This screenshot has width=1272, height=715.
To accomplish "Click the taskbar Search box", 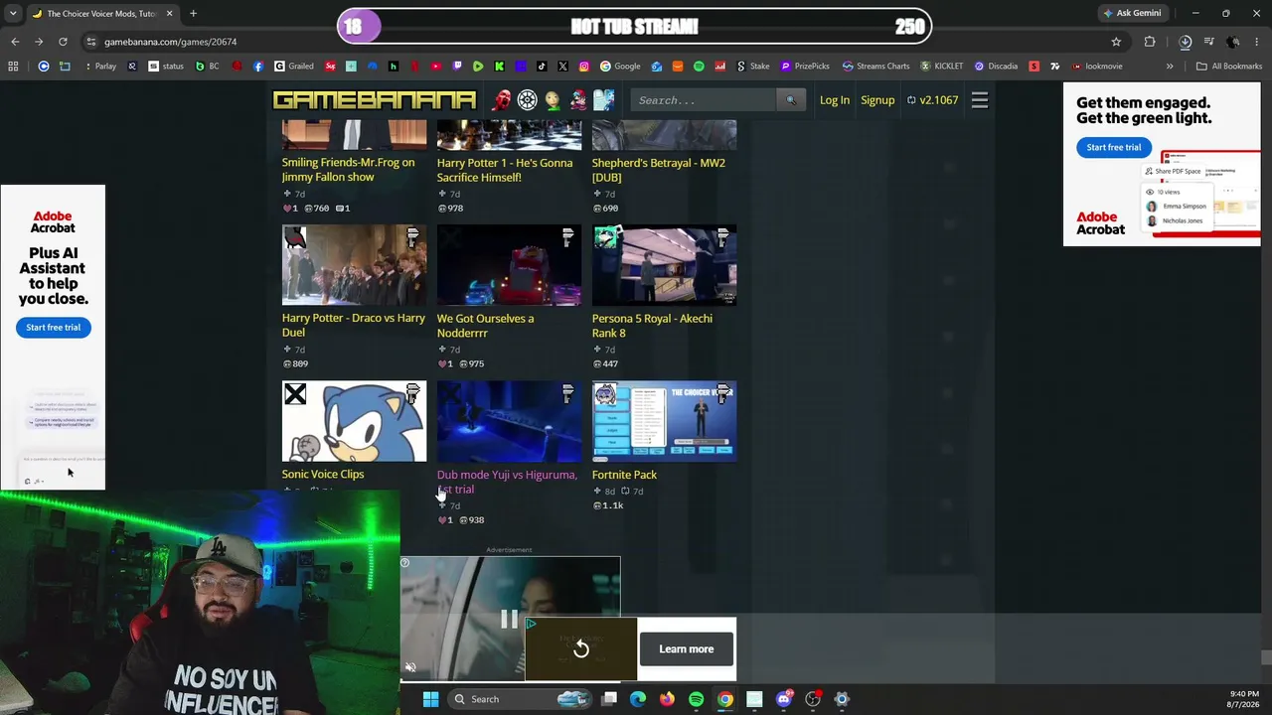I will (521, 699).
